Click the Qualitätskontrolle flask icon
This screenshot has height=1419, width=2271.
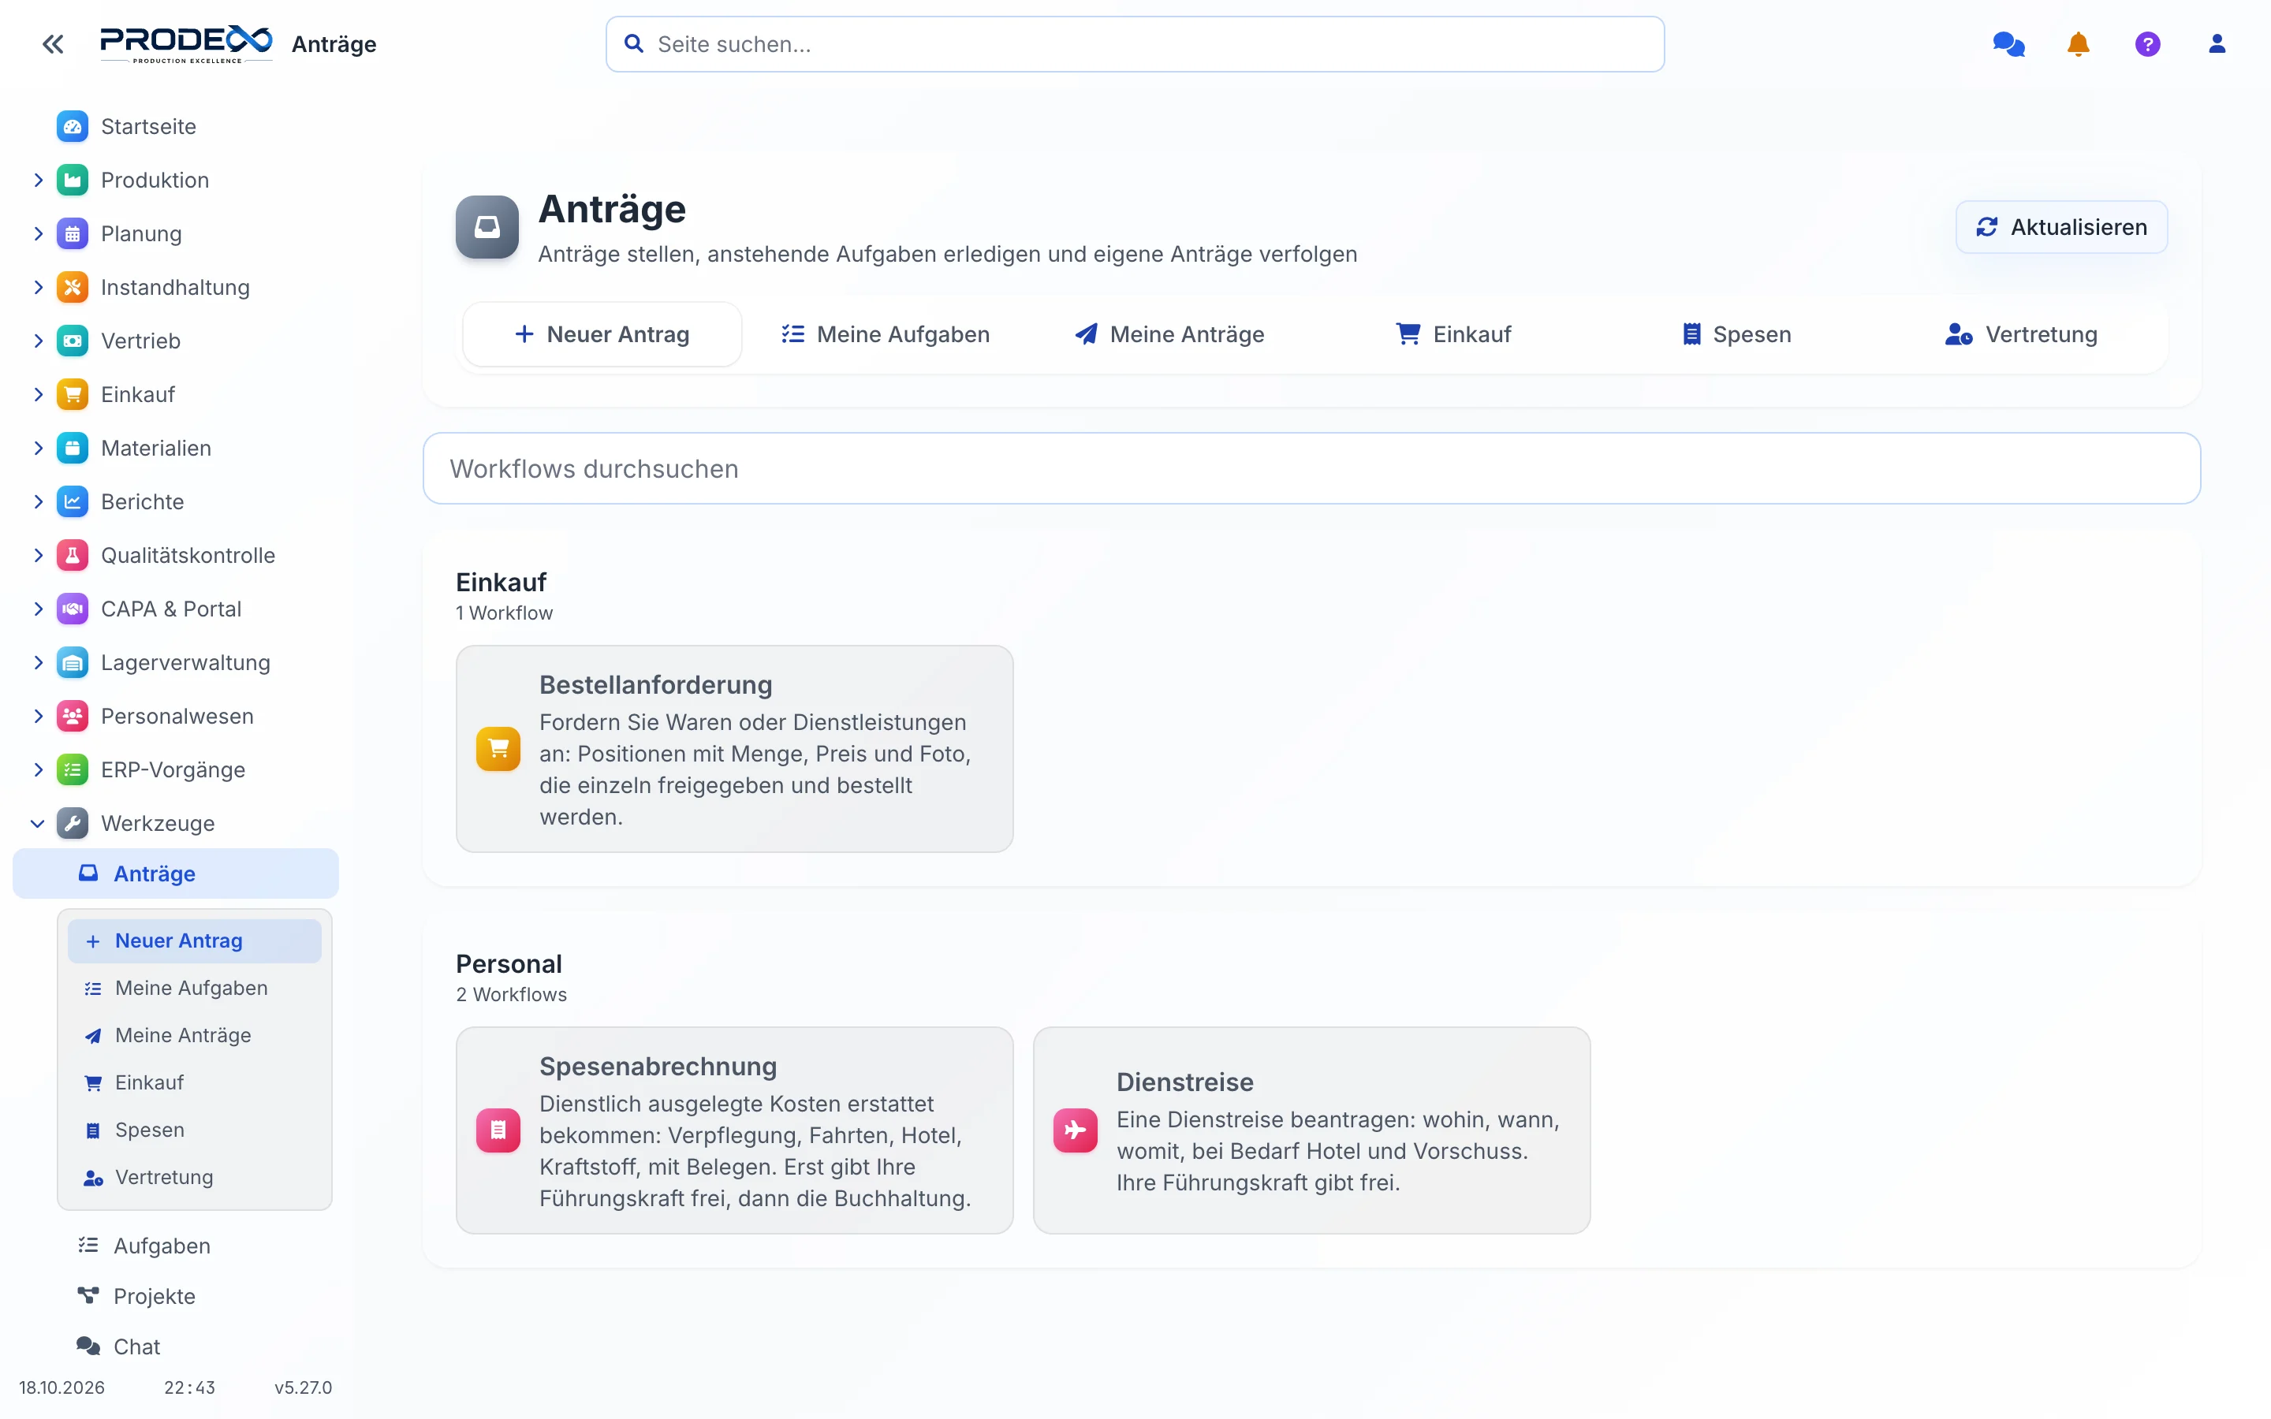point(73,556)
